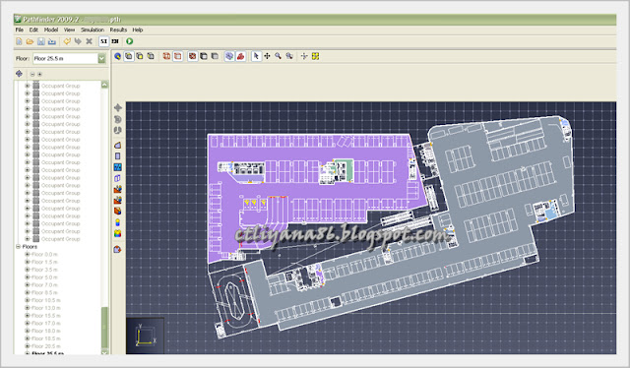Expand the Floor 3.5 m node

pyautogui.click(x=28, y=270)
